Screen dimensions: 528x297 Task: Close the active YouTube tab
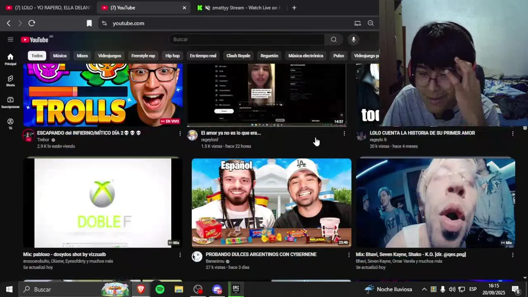[184, 7]
